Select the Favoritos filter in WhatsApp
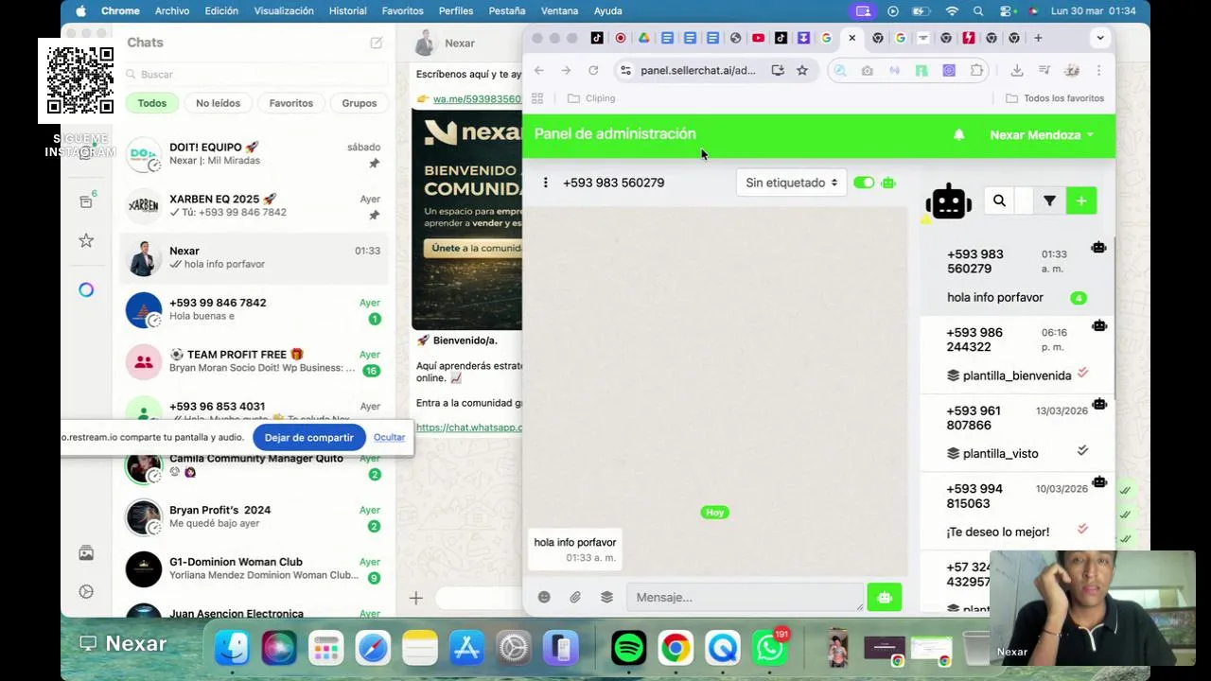Image resolution: width=1211 pixels, height=681 pixels. (290, 103)
